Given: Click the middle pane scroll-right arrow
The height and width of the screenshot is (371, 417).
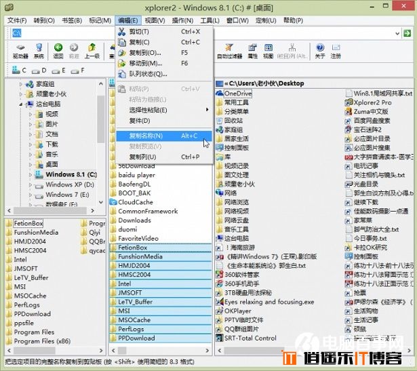Looking at the screenshot, I should point(207,351).
